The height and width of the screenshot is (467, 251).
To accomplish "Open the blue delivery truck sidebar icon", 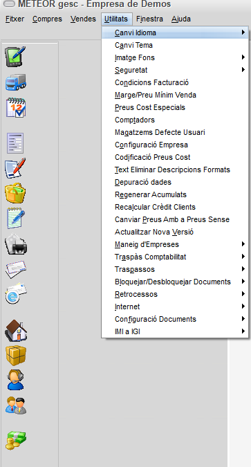I will pos(15,82).
